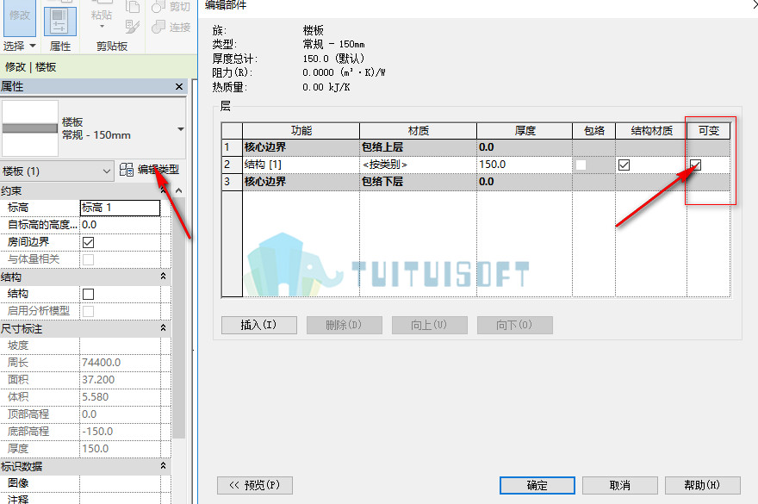This screenshot has width=758, height=504.
Task: Click the 修改 | 楼板 context tab
Action: pos(31,66)
